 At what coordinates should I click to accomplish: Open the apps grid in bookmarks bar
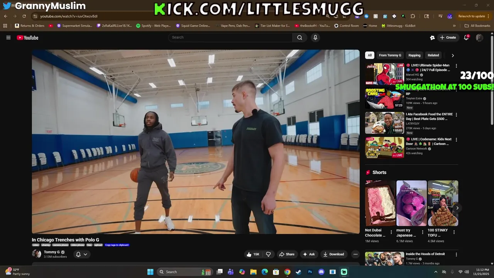5,26
